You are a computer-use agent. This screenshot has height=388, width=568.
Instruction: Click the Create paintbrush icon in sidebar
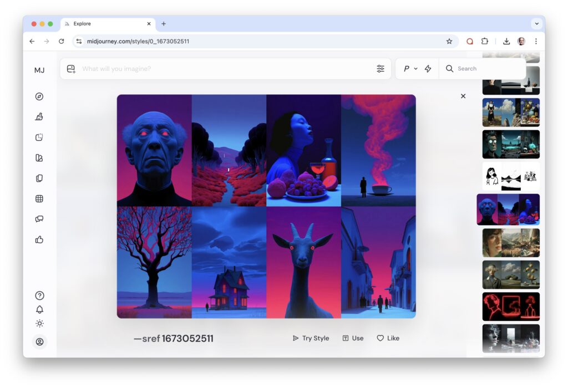click(39, 117)
